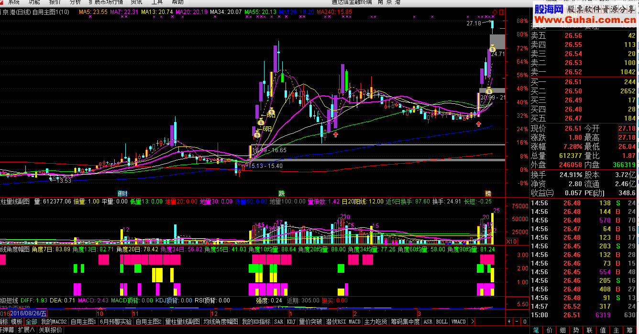Select the BOLL indicator tab
The width and height of the screenshot is (639, 334).
tap(442, 322)
